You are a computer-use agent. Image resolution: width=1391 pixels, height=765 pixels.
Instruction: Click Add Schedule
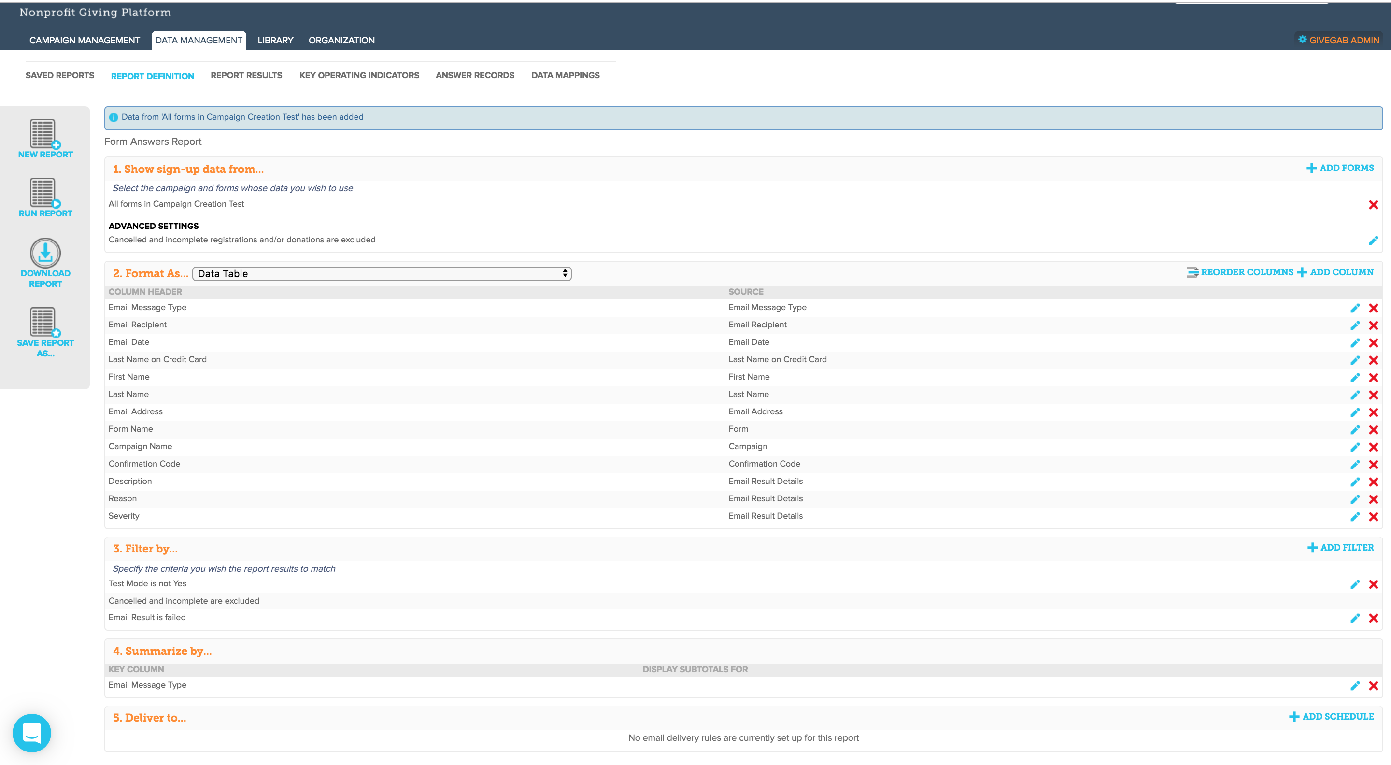(1331, 716)
